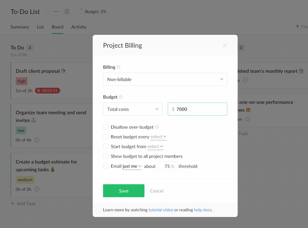
Task: Open the Activity tab
Action: [x=79, y=27]
